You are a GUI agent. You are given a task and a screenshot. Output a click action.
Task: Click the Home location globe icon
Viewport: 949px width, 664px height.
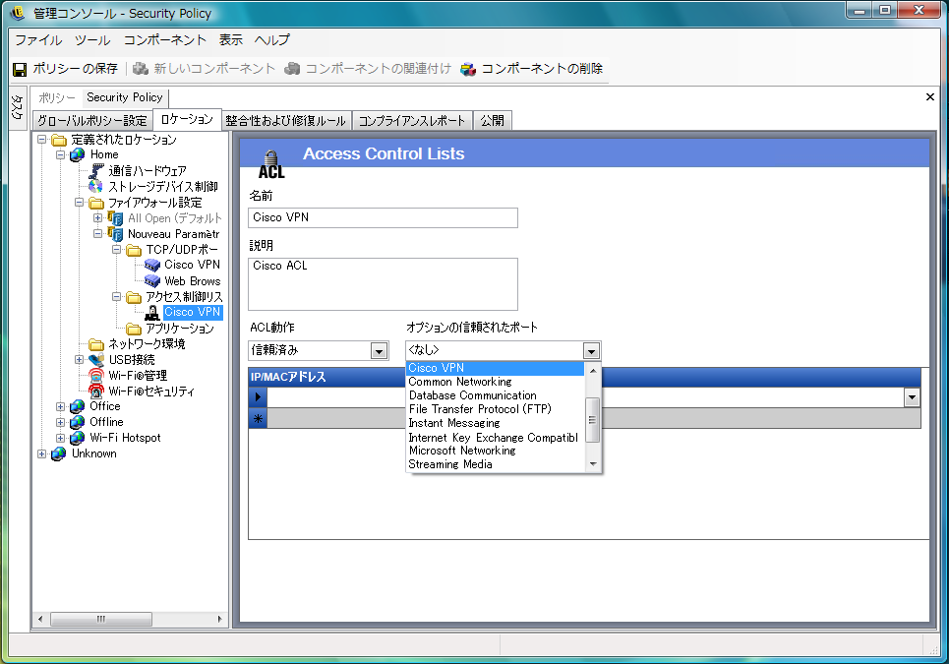click(78, 155)
